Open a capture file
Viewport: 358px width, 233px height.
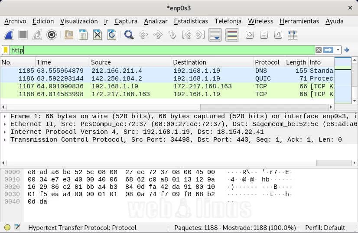coord(69,35)
